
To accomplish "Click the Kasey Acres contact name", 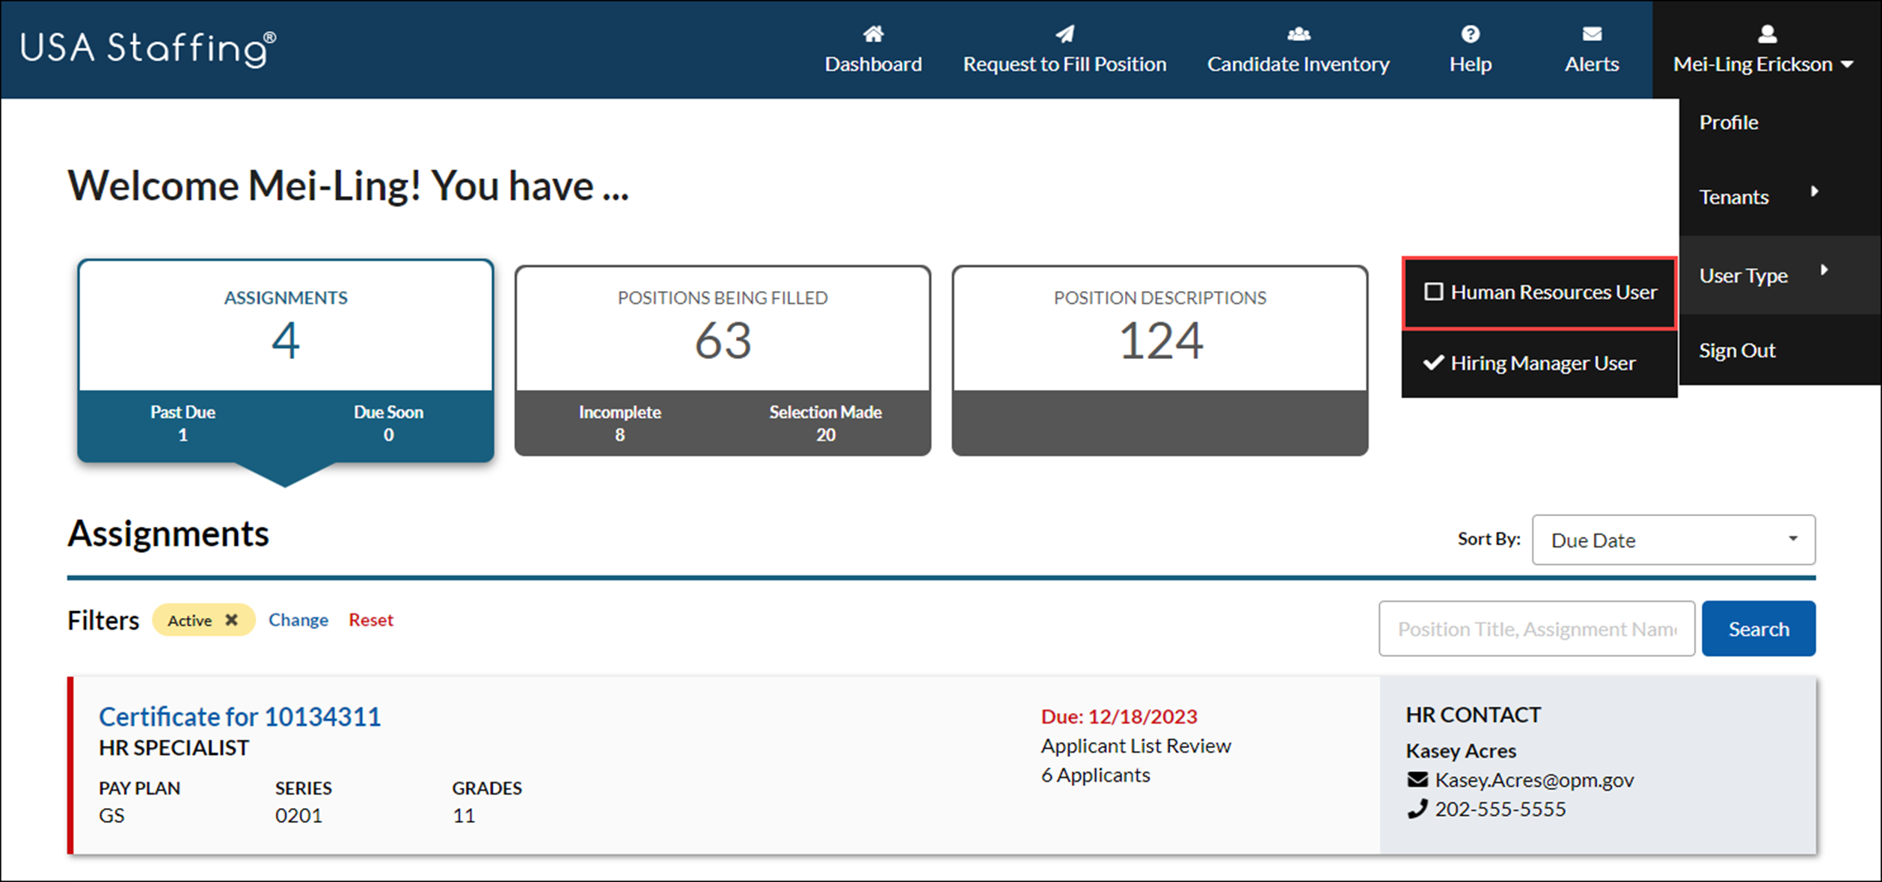I will point(1461,750).
